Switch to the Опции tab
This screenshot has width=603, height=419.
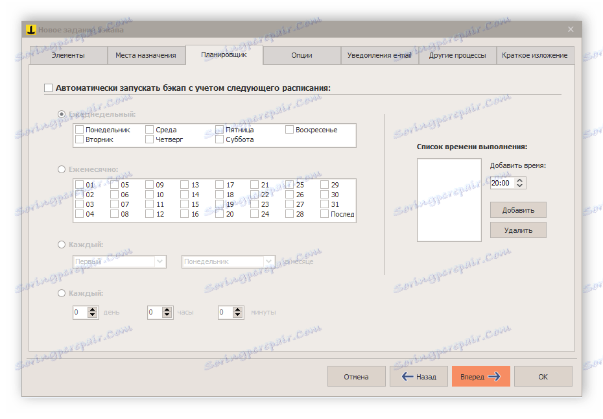(x=302, y=55)
